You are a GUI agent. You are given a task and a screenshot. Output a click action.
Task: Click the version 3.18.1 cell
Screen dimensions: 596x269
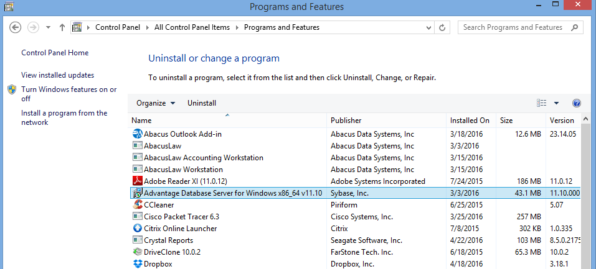tap(560, 263)
